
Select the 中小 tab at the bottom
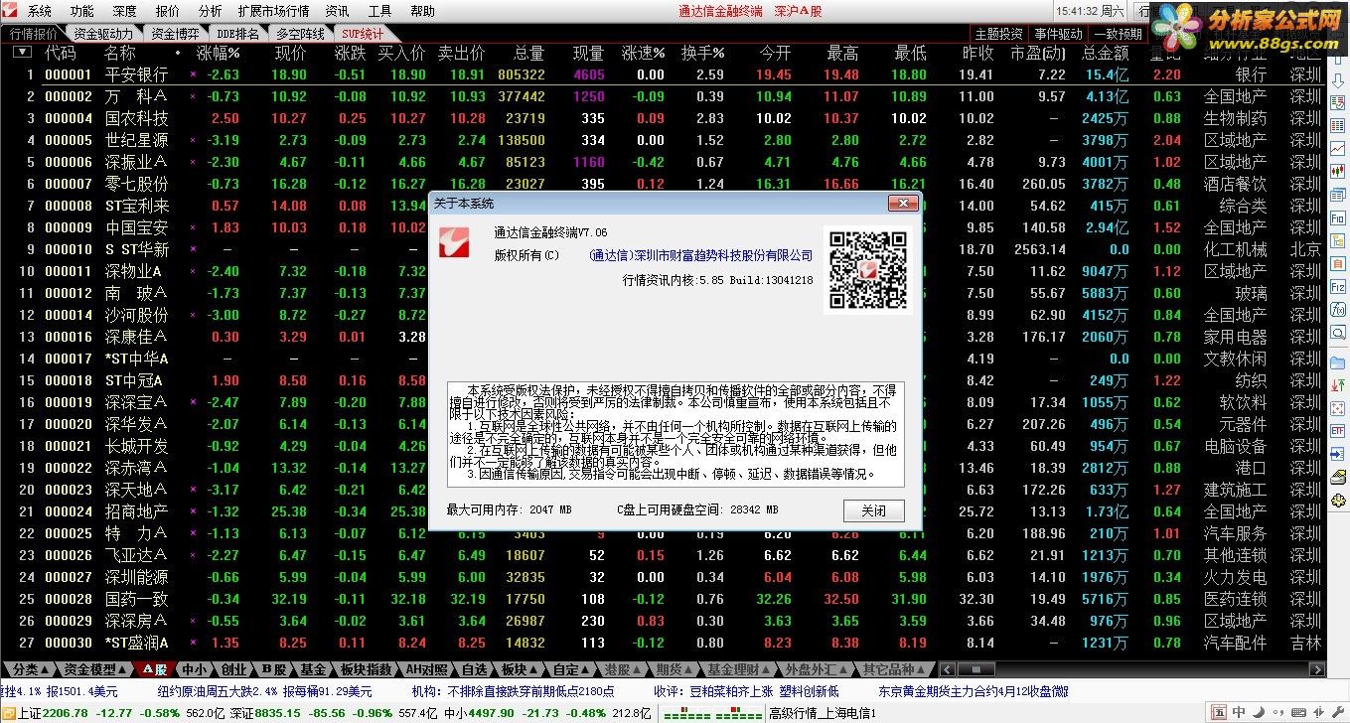(x=195, y=669)
